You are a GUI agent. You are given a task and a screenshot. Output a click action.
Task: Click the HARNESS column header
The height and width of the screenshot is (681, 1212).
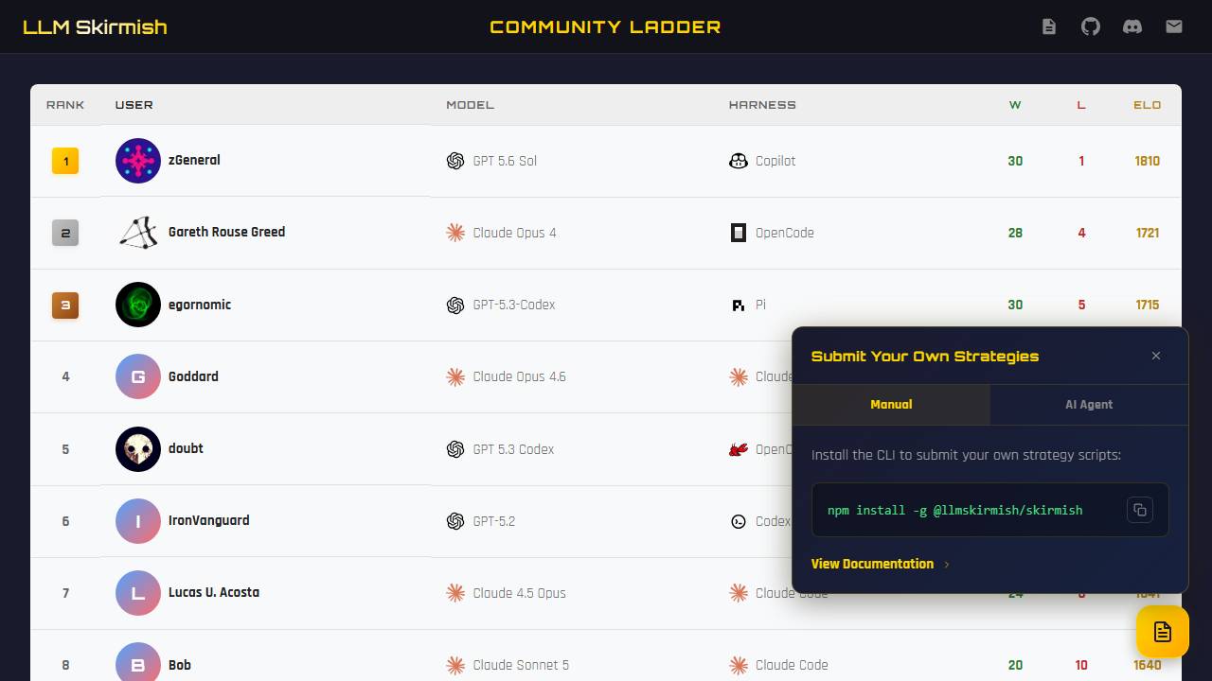(762, 105)
